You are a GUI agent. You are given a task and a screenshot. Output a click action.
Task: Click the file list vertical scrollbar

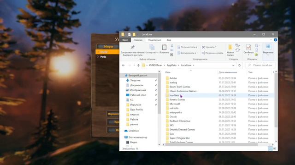coord(276,100)
